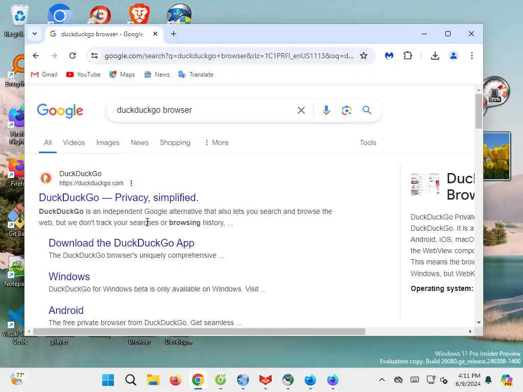
Task: Open Gmail bookmark
Action: (44, 75)
